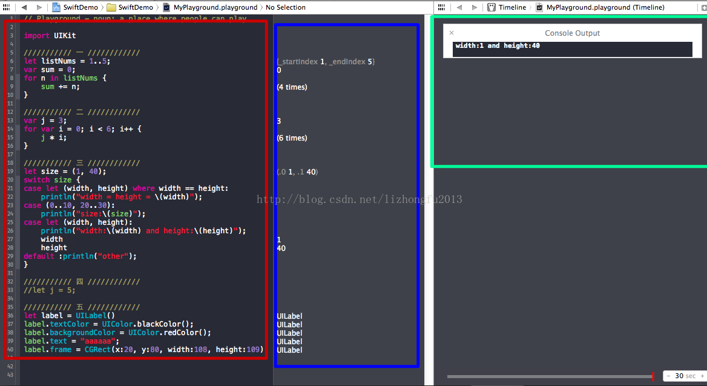Click code line label.text = "aaaaaa"

coord(71,341)
